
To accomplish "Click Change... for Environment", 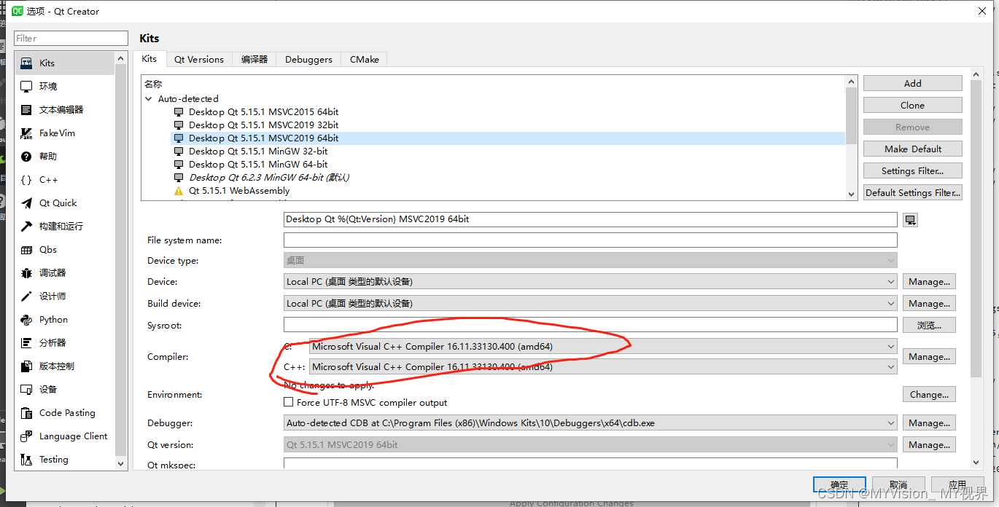I will pyautogui.click(x=929, y=394).
